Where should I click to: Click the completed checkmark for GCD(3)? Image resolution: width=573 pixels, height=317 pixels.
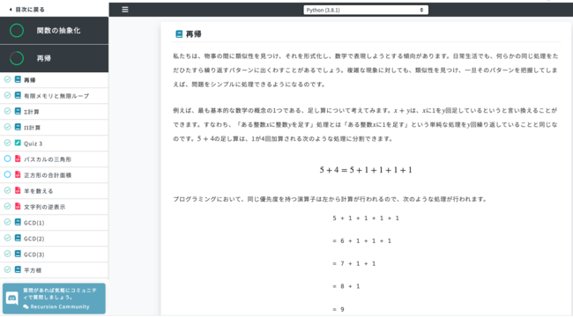tap(7, 254)
